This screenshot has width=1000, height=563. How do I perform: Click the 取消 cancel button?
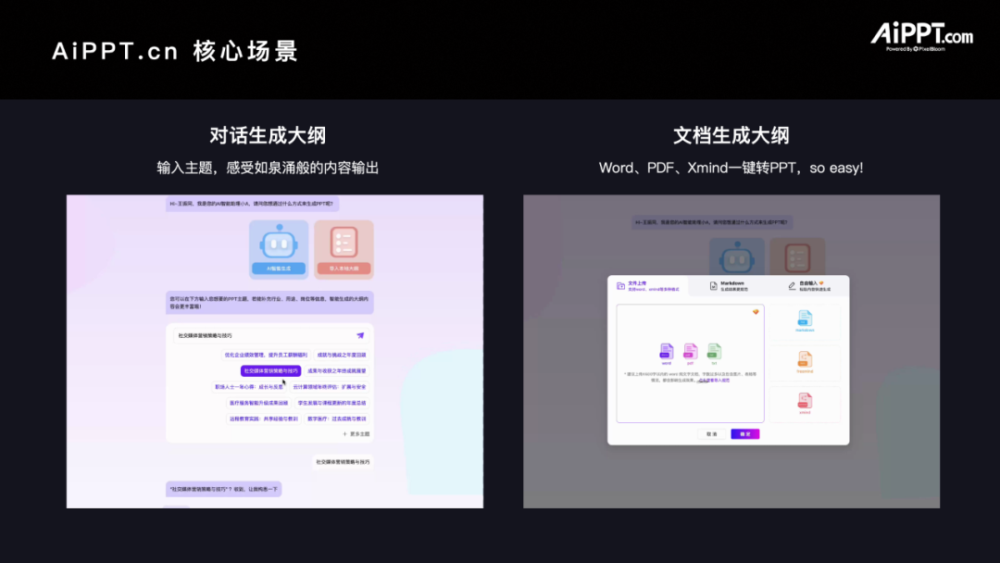pyautogui.click(x=711, y=433)
